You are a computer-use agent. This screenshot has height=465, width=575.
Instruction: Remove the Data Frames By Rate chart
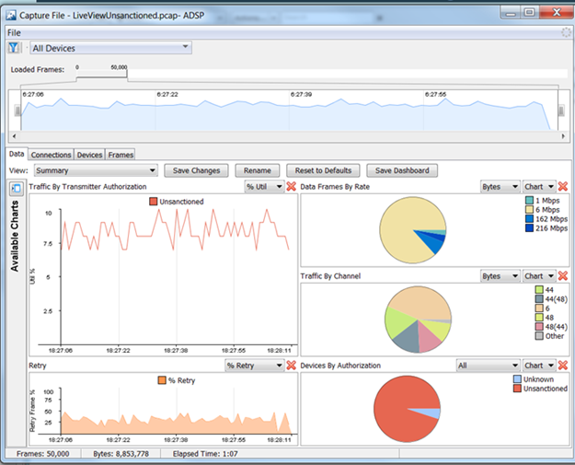tap(563, 186)
